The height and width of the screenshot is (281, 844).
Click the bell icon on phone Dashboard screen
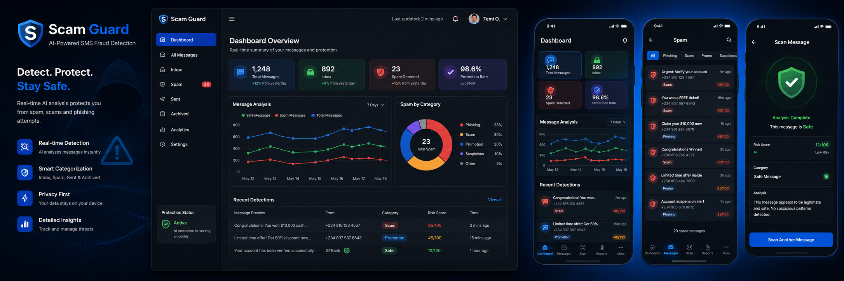coord(625,40)
